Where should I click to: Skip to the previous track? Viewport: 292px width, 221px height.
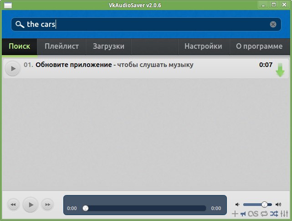pos(13,205)
